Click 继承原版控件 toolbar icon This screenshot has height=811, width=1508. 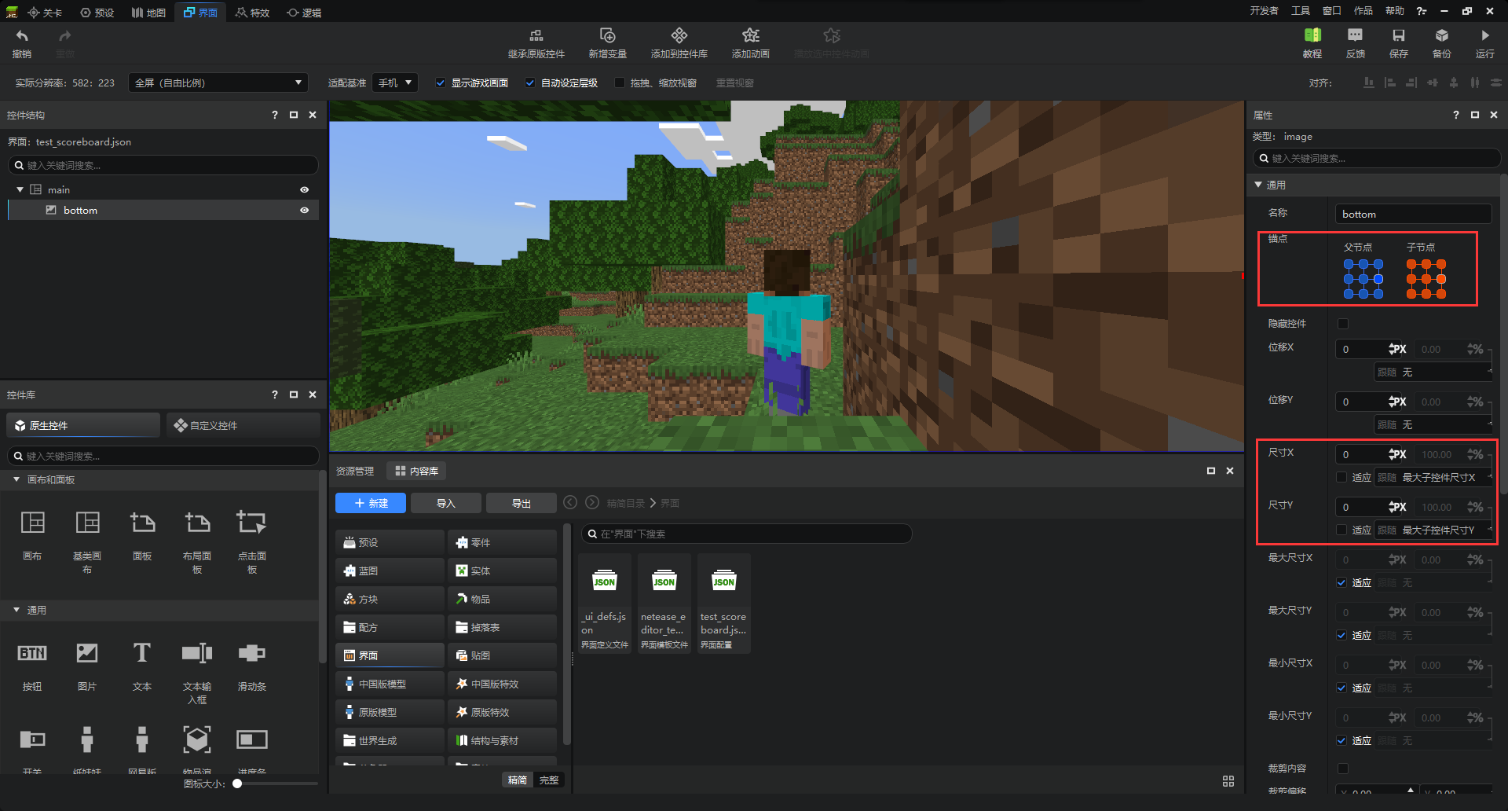[536, 35]
